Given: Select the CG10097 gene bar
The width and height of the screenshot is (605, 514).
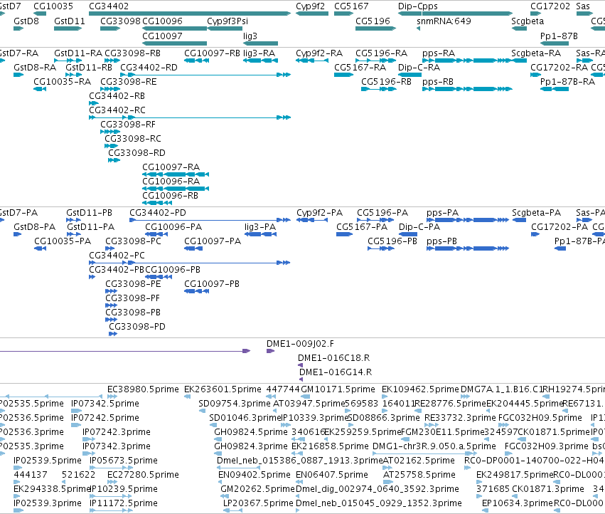Looking at the screenshot, I should click(174, 43).
